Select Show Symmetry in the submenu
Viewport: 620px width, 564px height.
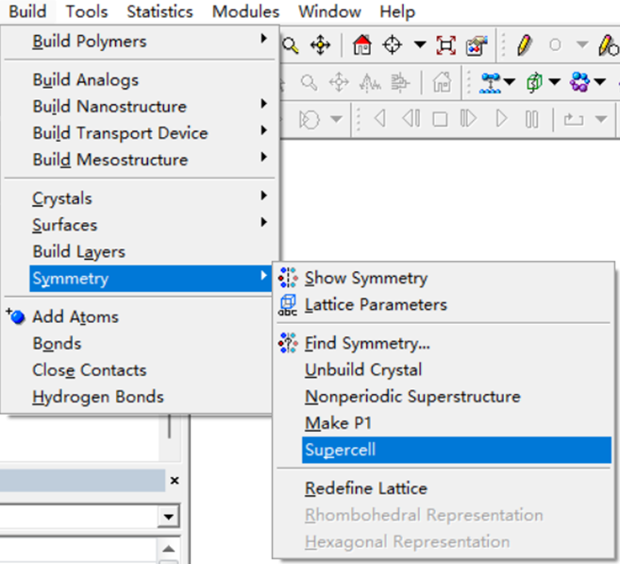click(444, 278)
